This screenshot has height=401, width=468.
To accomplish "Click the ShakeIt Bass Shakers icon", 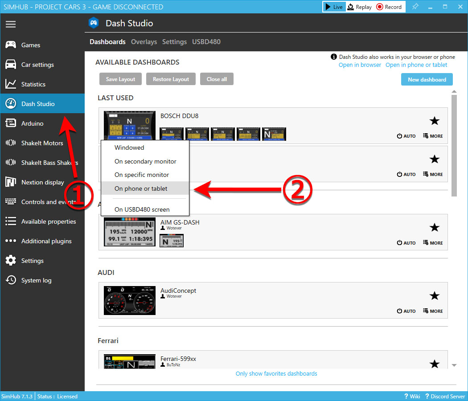I will 11,162.
